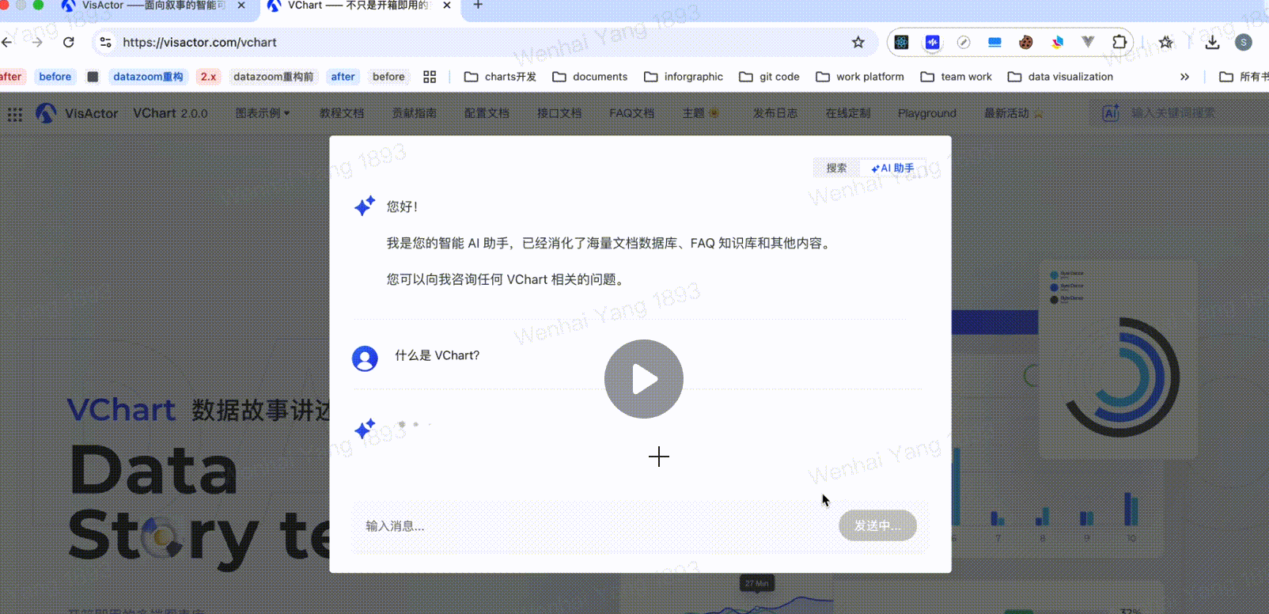Open the datazoom重构前 bookmark
Screen dimensions: 1269x614
(x=273, y=77)
